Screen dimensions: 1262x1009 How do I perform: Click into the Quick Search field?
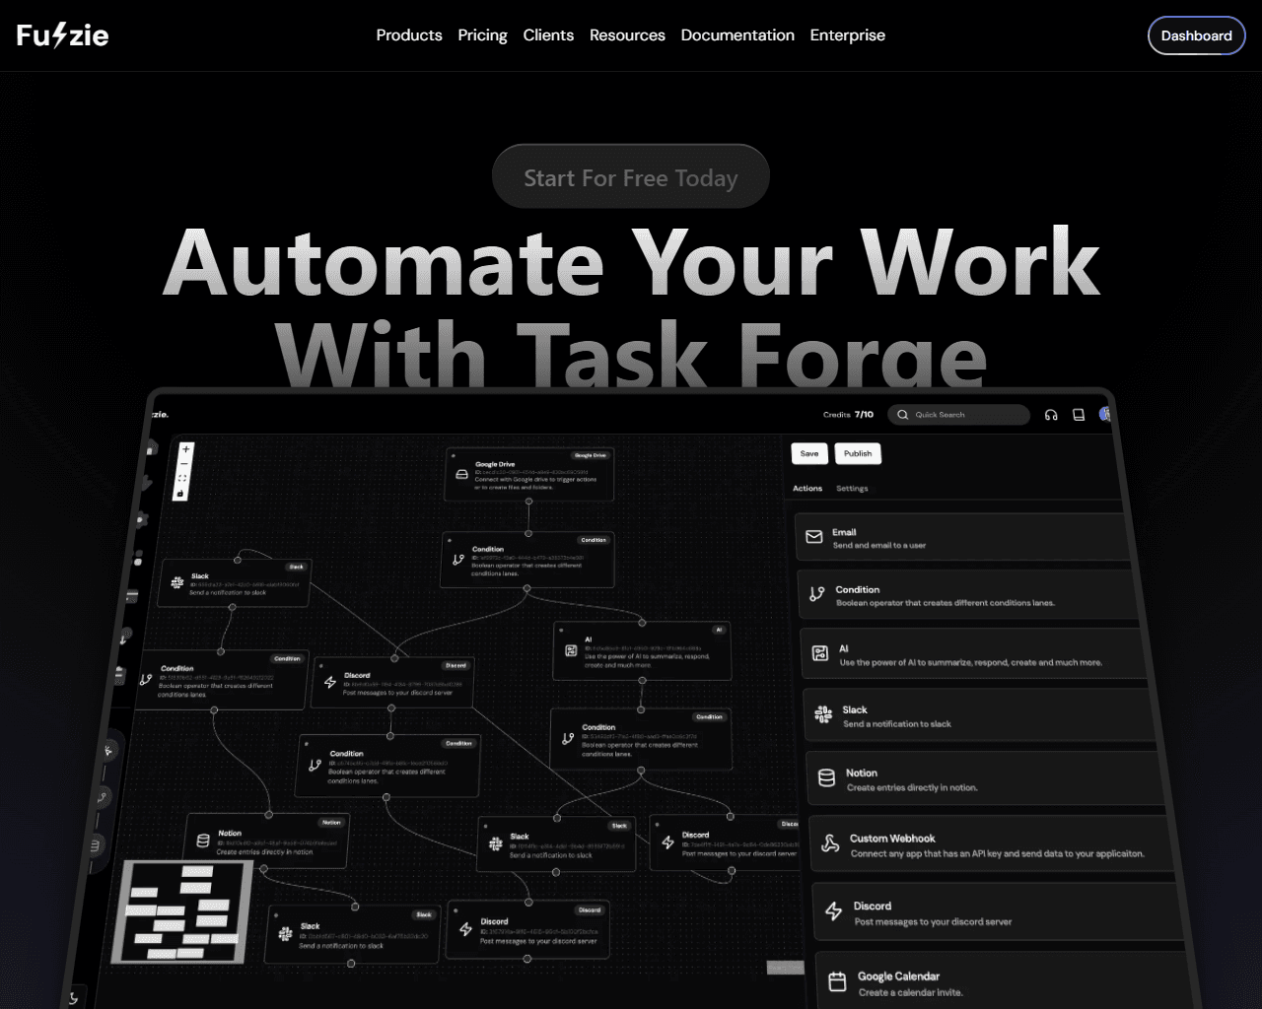[x=959, y=415]
